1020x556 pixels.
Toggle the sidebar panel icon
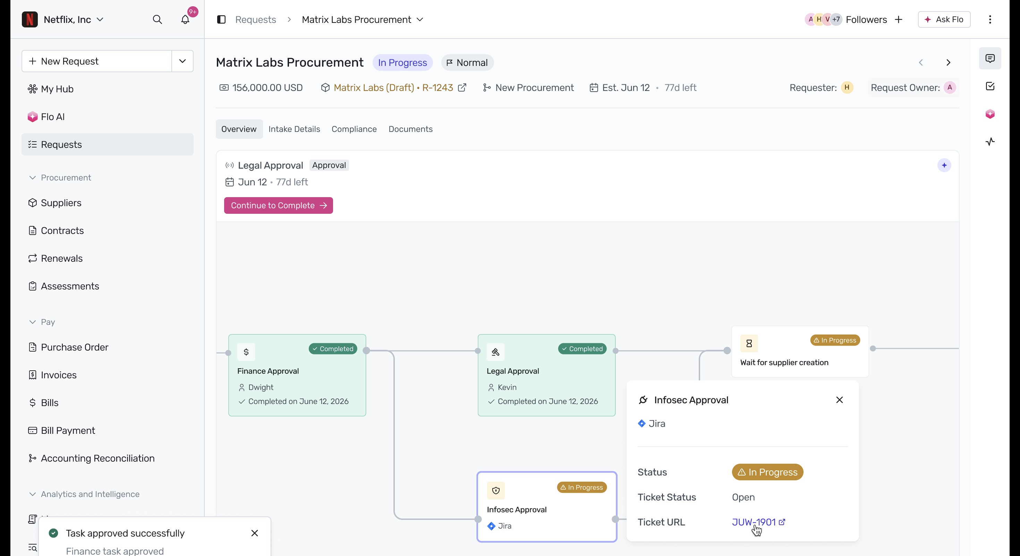(x=221, y=19)
